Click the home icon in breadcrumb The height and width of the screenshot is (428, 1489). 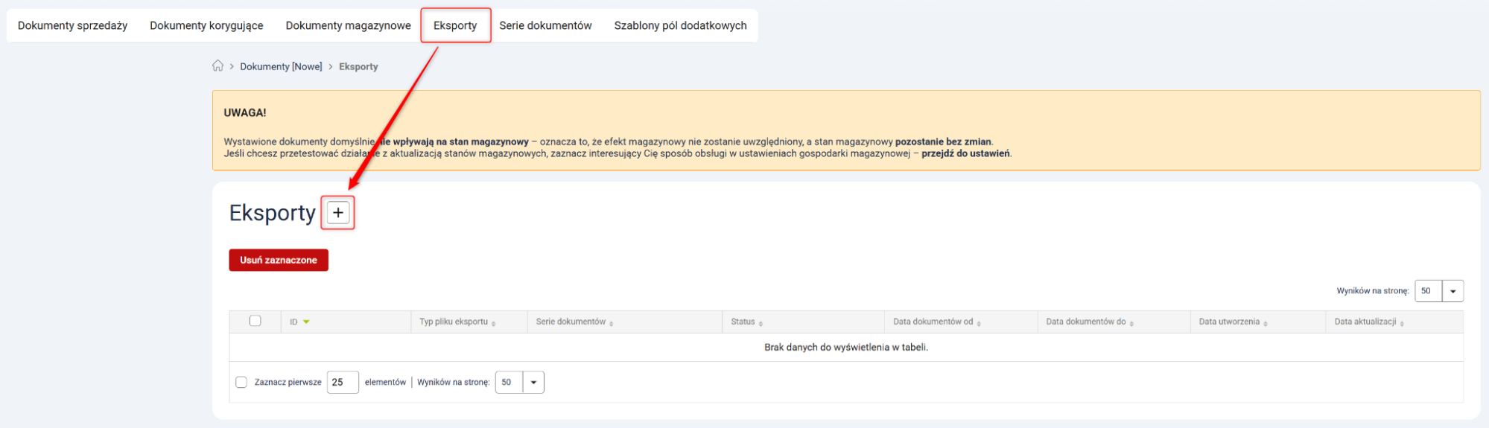218,66
